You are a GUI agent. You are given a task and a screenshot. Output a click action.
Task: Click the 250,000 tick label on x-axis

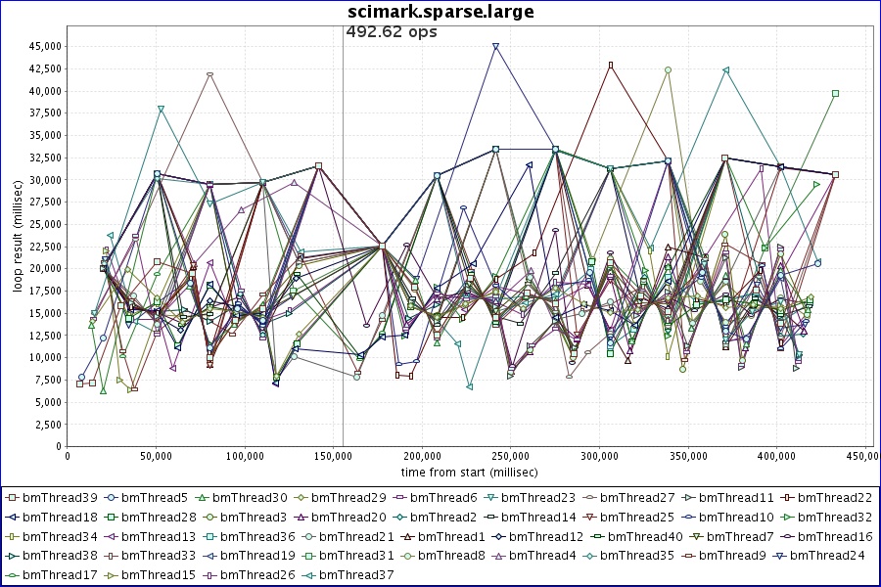(x=244, y=456)
